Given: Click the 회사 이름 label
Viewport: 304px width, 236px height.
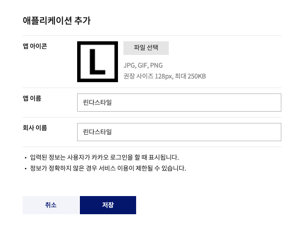Looking at the screenshot, I should [x=35, y=128].
